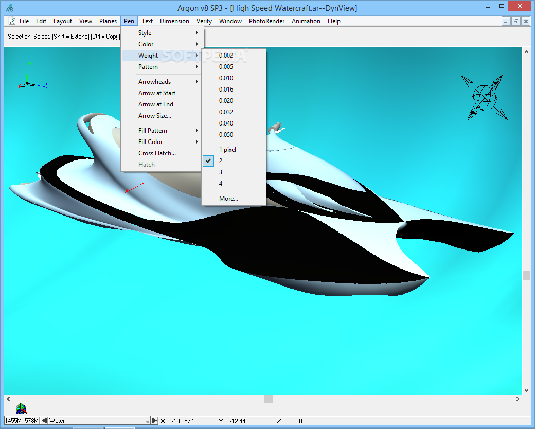Click the document icon left of File

click(x=12, y=21)
